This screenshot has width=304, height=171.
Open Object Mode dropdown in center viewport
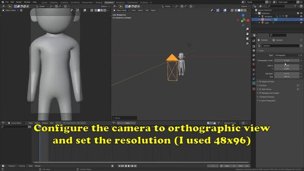122,10
